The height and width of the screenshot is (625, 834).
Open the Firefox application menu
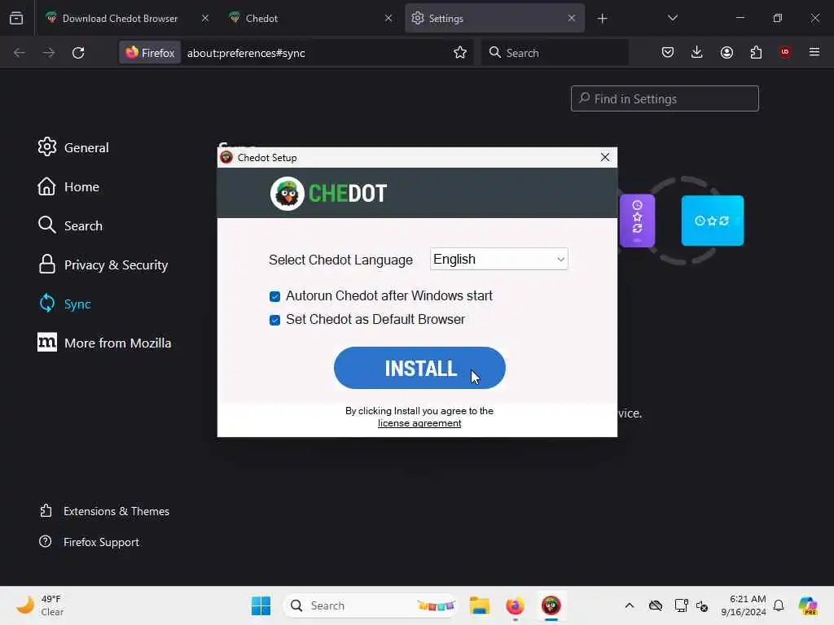click(x=814, y=52)
